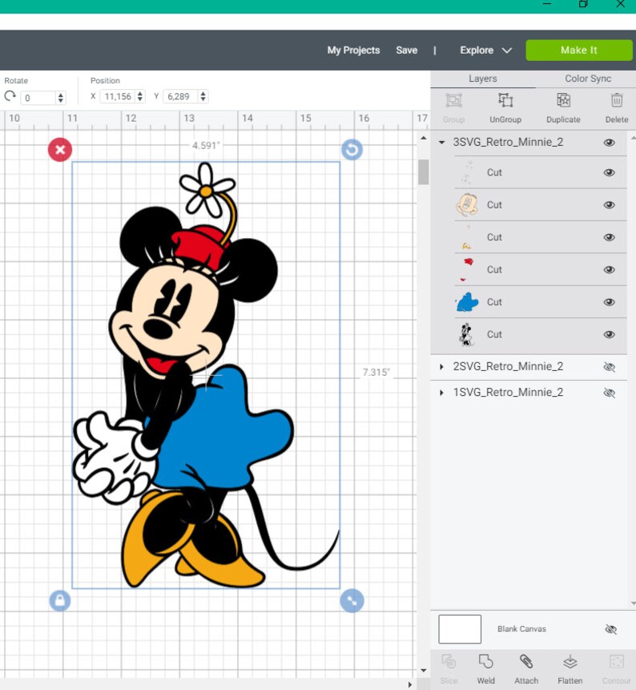Click the window minimize button
The height and width of the screenshot is (690, 636).
(x=547, y=3)
